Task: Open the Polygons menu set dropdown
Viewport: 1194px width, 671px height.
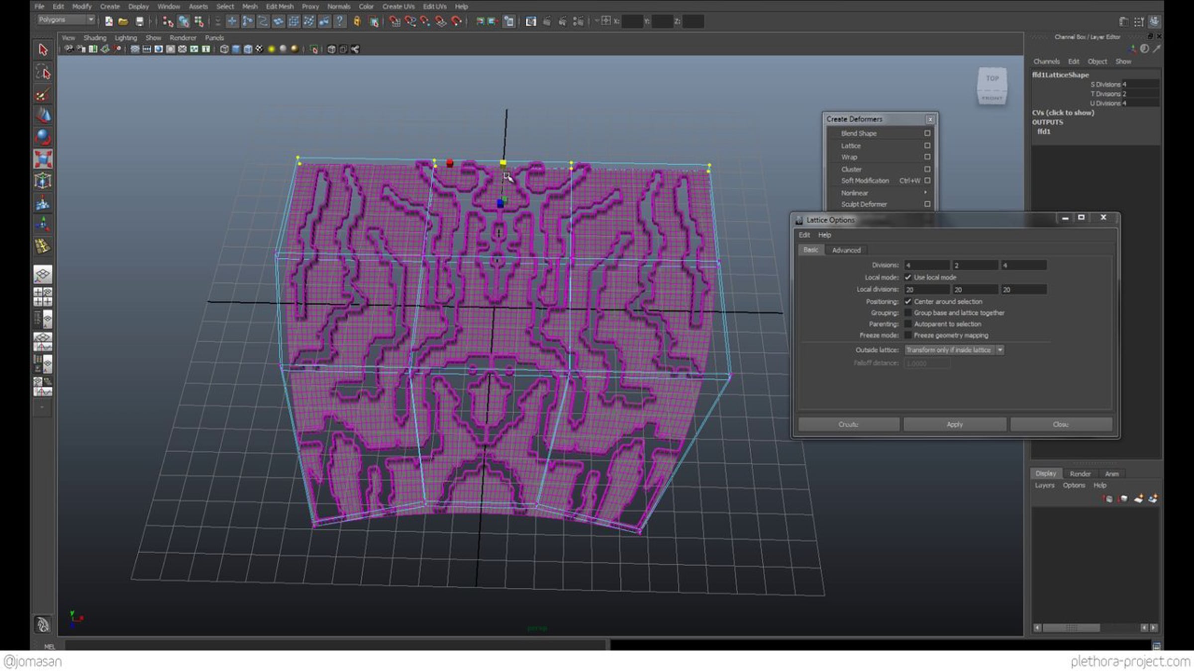Action: [66, 20]
